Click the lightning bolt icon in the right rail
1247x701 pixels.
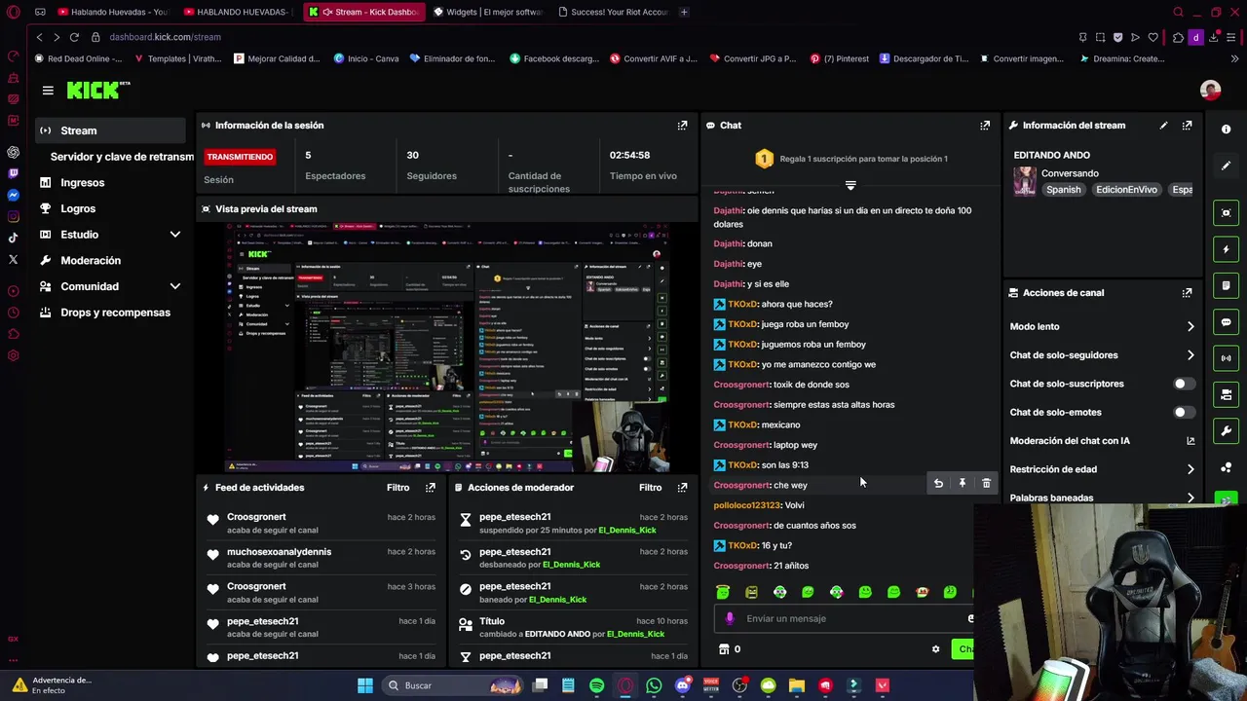1226,249
